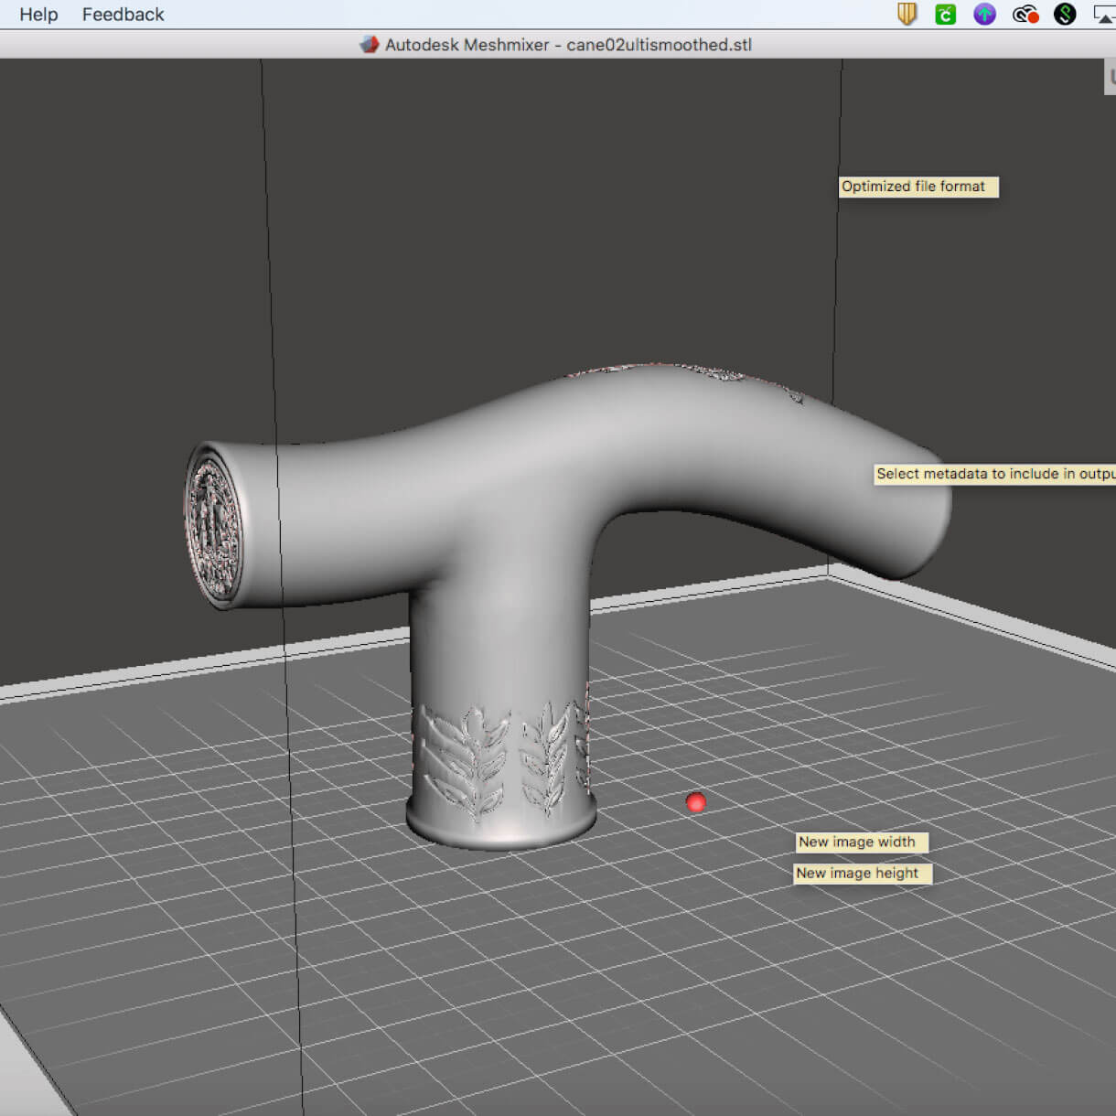Click the Meshmixer icon in the title bar

[369, 44]
